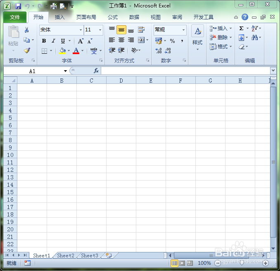The image size is (280, 271).
Task: Click the Paste clipboard icon
Action: click(x=13, y=32)
